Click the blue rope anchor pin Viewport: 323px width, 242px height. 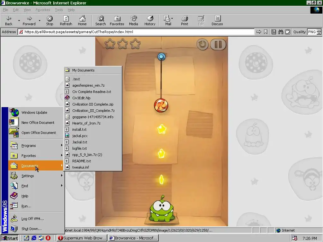[x=161, y=56]
